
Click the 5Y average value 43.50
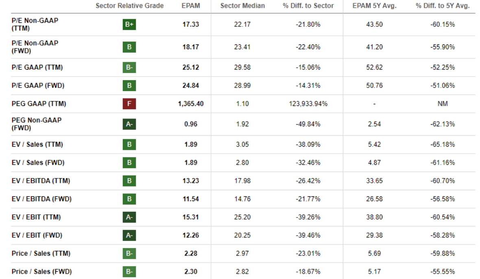click(x=374, y=24)
